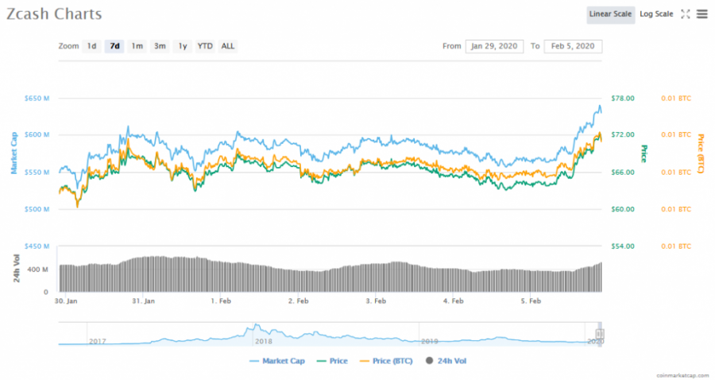Edit the From date field
715x380 pixels.
pyautogui.click(x=494, y=46)
